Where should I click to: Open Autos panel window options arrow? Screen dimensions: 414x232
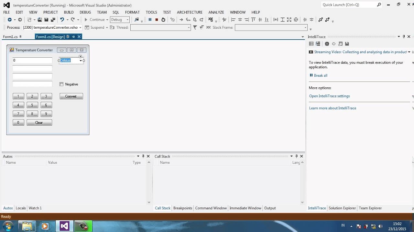point(138,156)
